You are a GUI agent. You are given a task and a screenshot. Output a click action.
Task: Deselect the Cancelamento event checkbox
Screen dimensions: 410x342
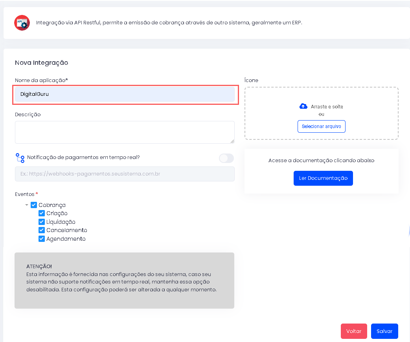pyautogui.click(x=42, y=230)
